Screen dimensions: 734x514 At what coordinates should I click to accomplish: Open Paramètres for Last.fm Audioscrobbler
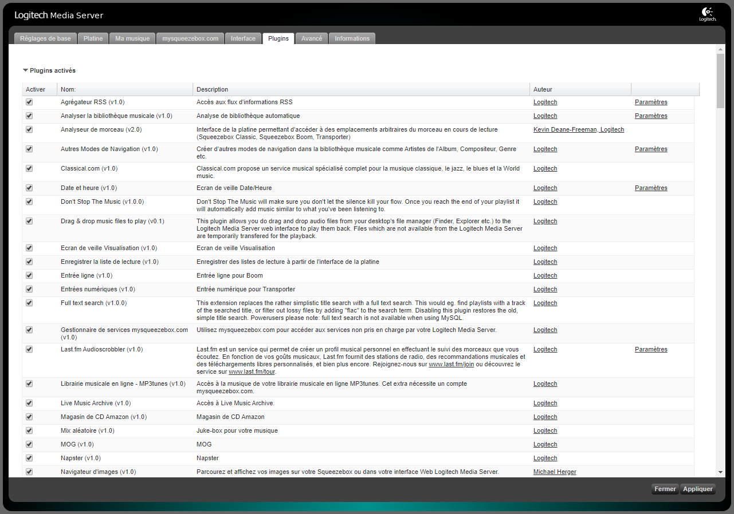pyautogui.click(x=651, y=349)
